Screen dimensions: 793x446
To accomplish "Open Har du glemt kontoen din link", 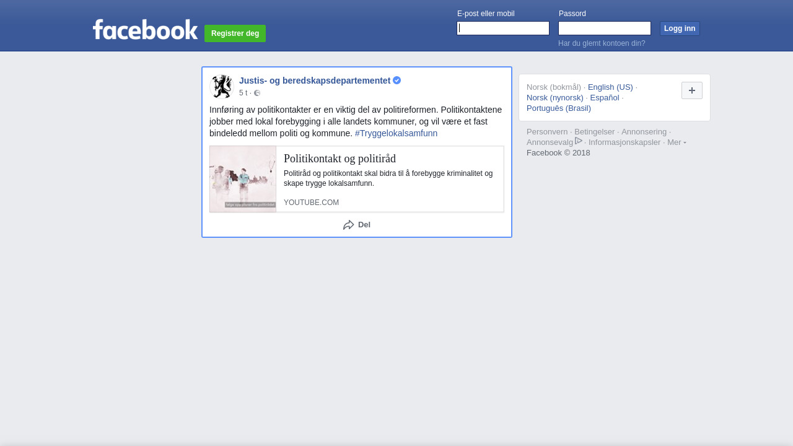I will pos(602,43).
